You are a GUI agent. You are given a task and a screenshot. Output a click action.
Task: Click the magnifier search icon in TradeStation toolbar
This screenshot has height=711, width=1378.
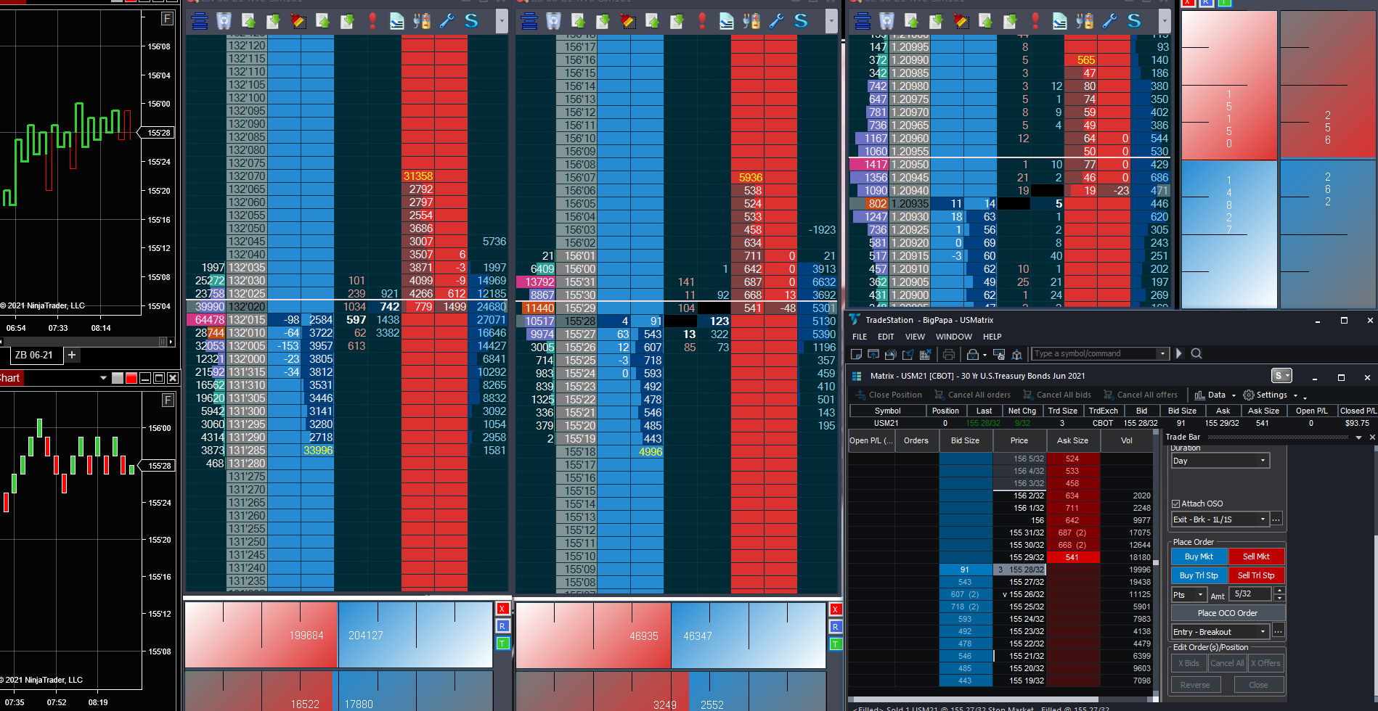(1196, 353)
